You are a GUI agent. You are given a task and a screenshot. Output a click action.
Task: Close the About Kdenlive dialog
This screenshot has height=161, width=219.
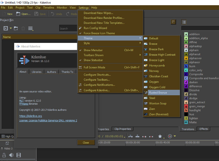[86, 142]
